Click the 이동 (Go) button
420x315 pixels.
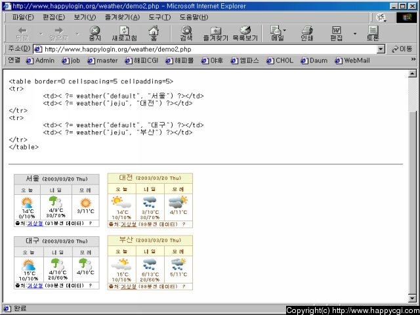click(x=402, y=49)
